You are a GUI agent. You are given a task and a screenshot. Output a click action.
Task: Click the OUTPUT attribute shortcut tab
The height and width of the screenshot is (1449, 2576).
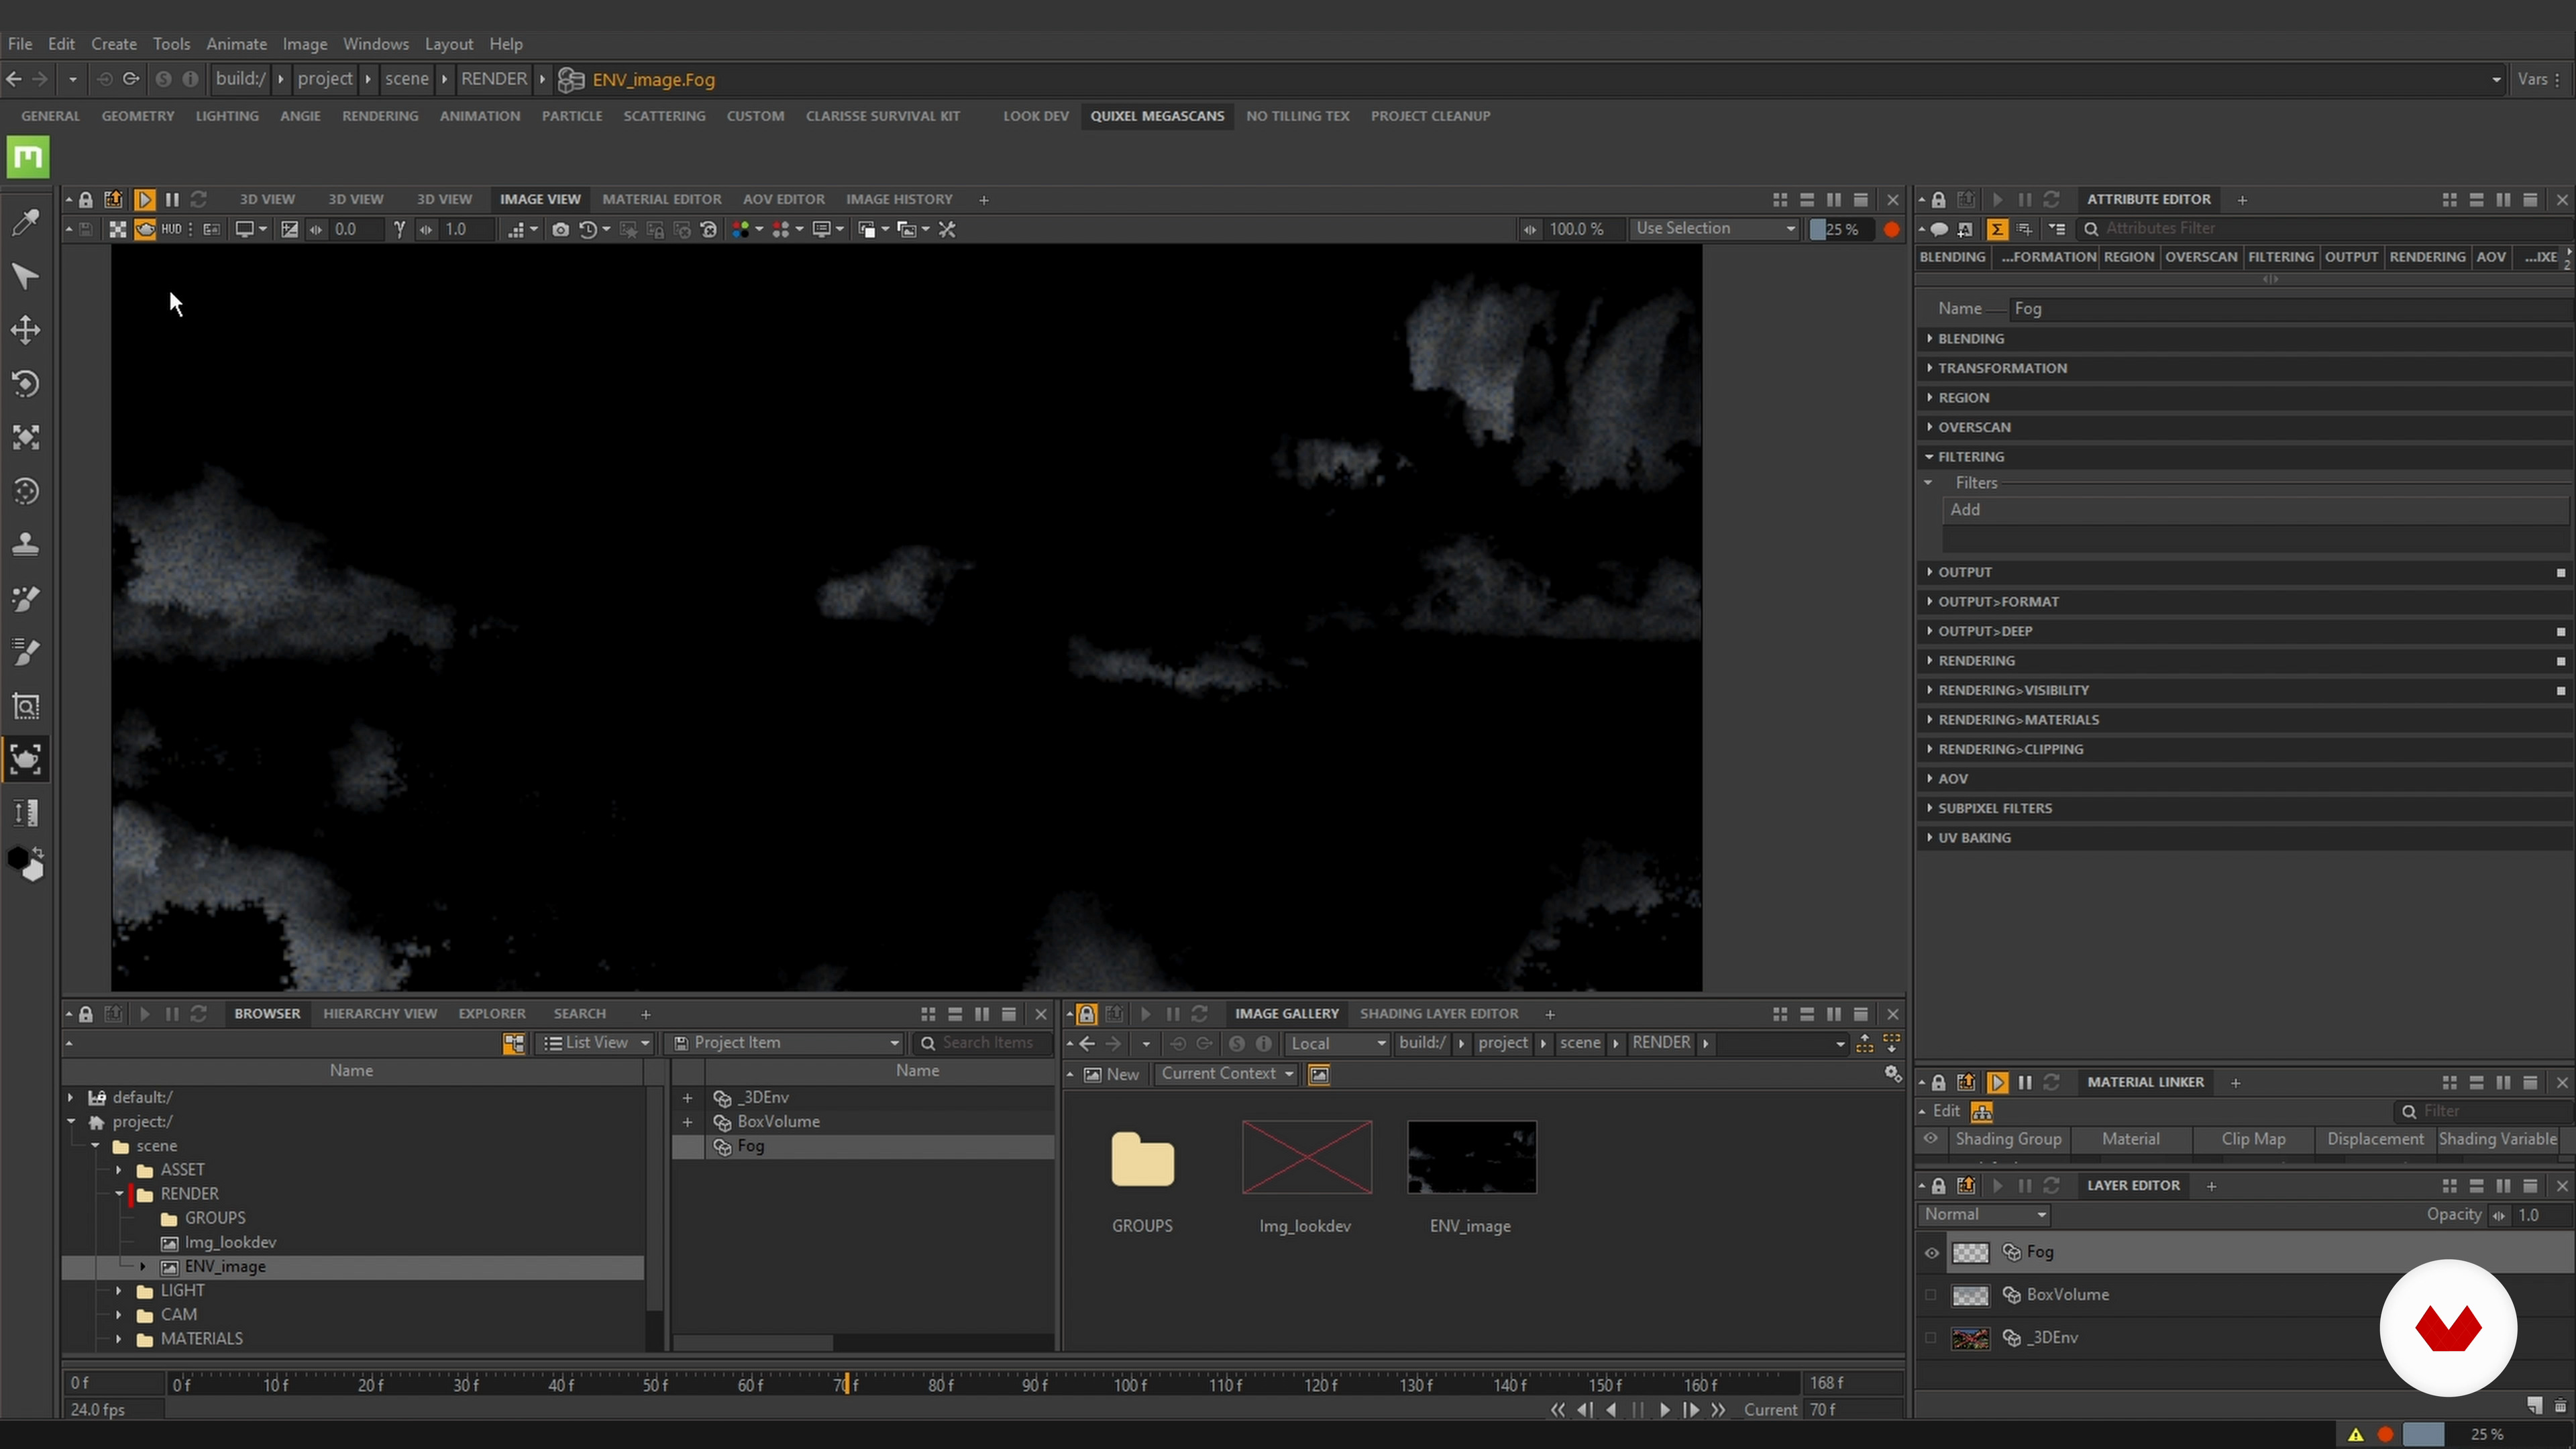(x=2350, y=257)
